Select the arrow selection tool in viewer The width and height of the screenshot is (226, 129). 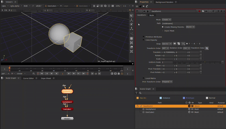[131, 16]
